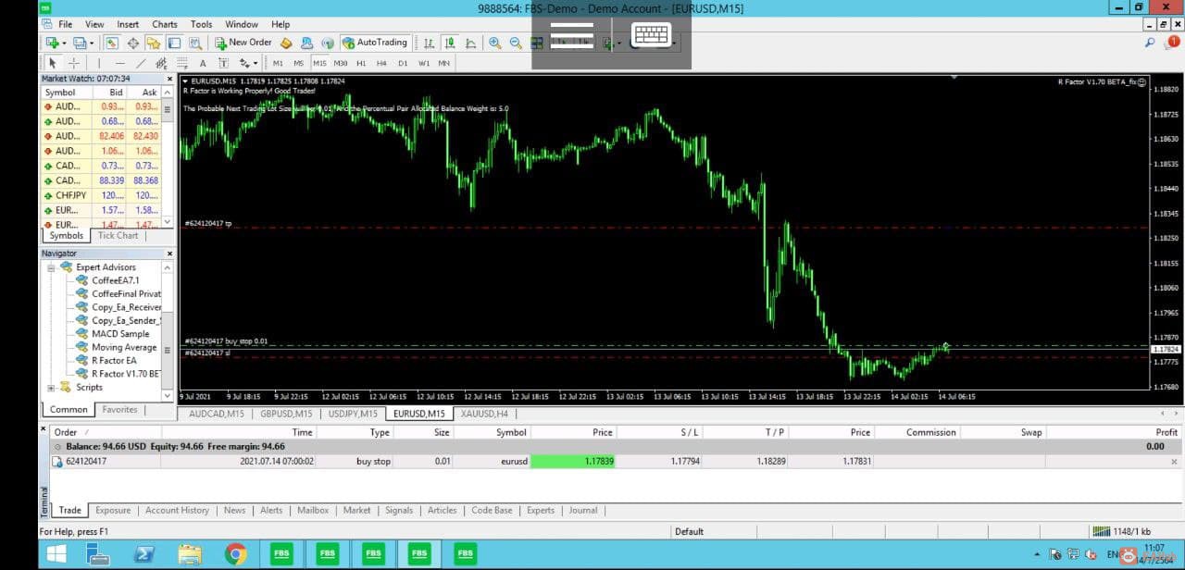The image size is (1185, 570).
Task: Select CHFJPY in Market Watch
Action: click(102, 195)
